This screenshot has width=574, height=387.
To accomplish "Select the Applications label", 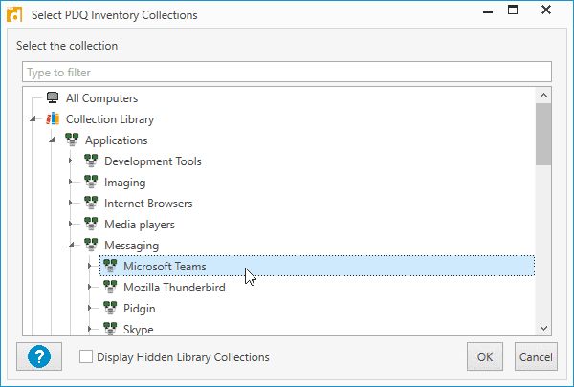I will point(117,140).
